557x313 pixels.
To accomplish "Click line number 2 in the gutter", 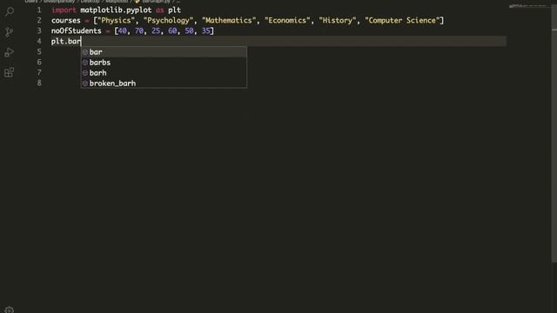I will pyautogui.click(x=39, y=20).
